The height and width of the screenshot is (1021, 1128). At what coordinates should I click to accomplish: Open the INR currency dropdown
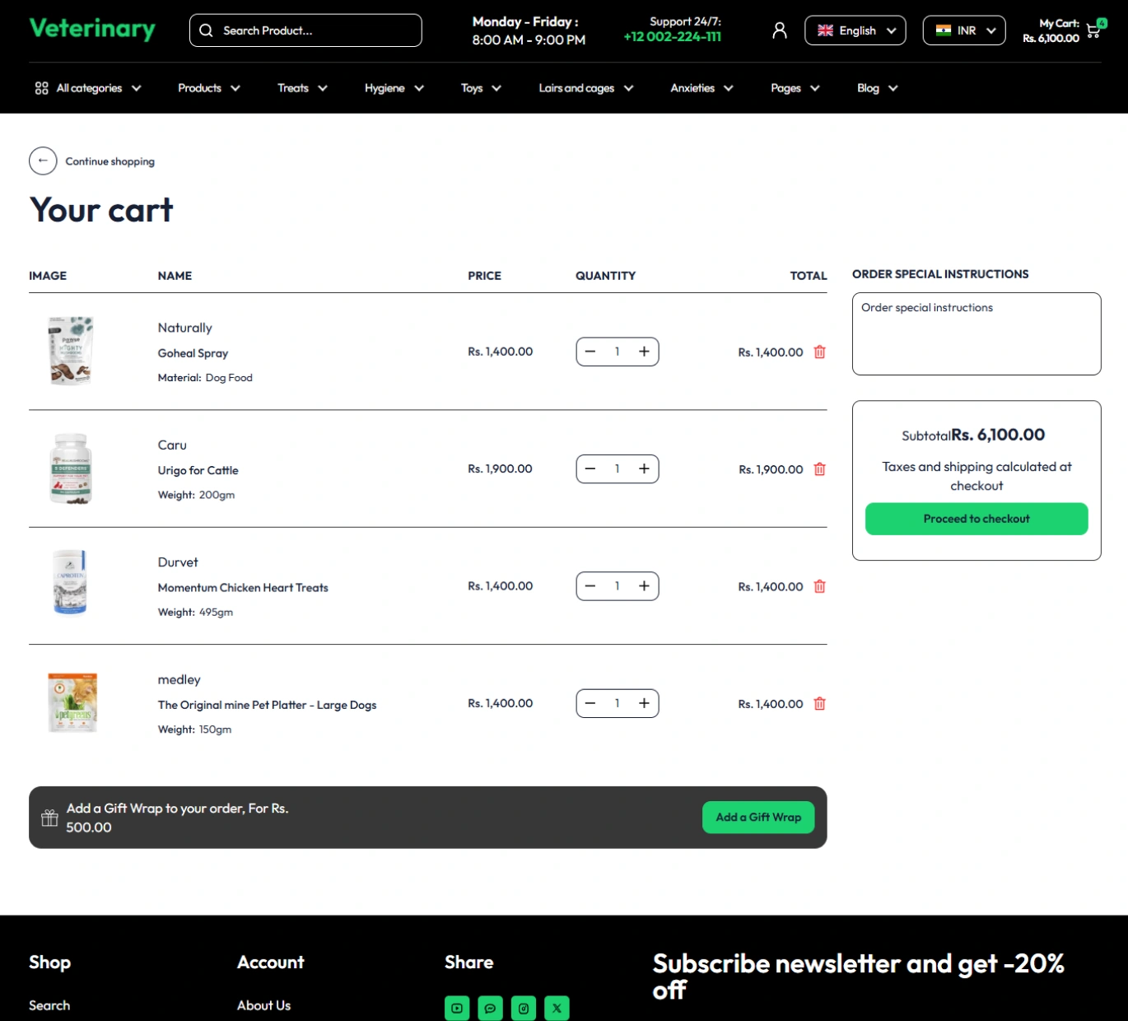pyautogui.click(x=963, y=30)
